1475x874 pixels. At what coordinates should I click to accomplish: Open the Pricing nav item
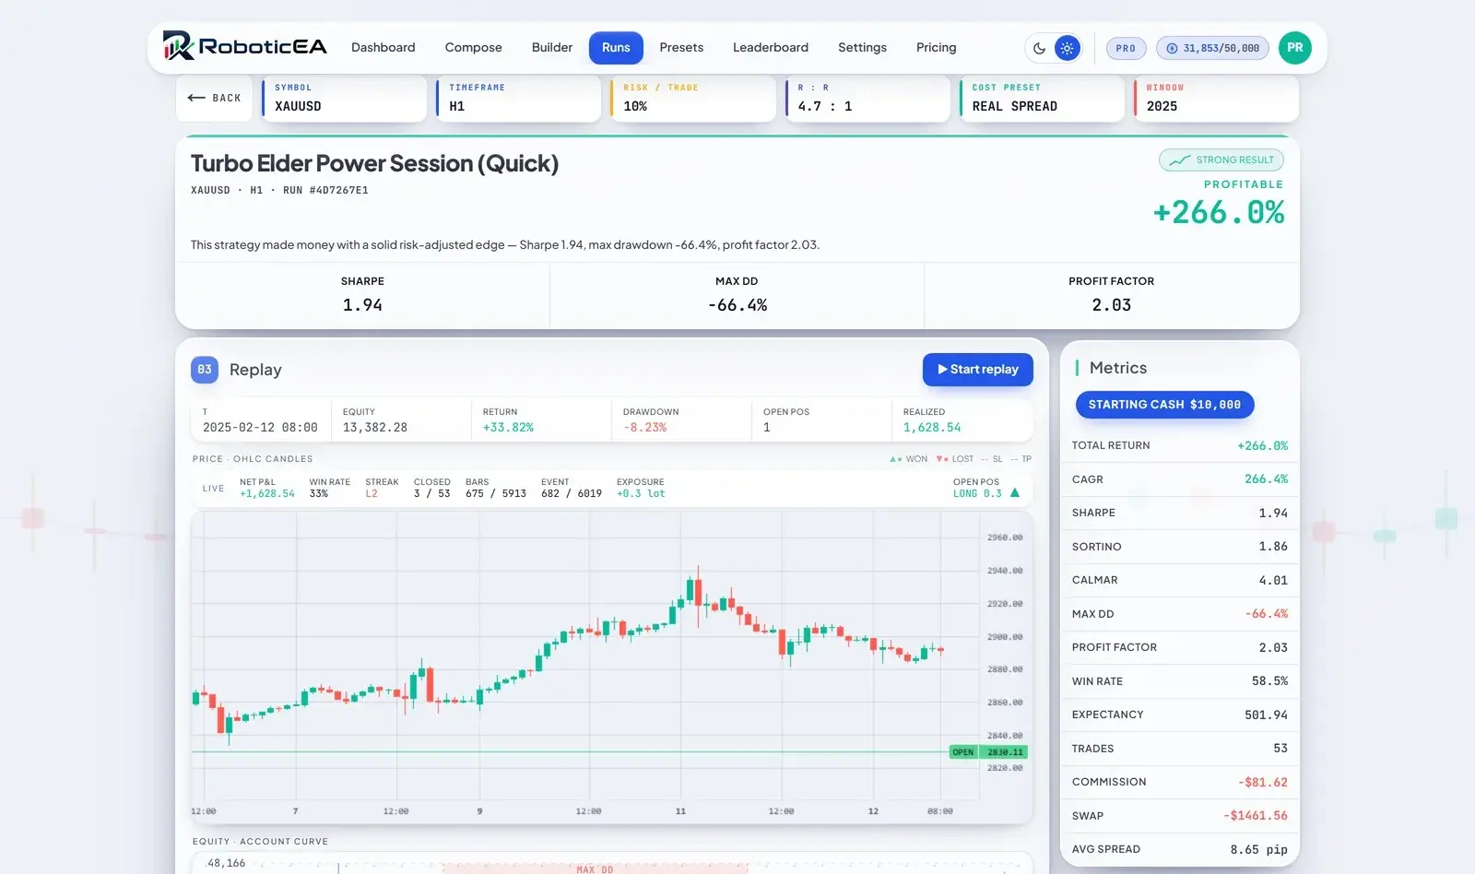pos(936,47)
